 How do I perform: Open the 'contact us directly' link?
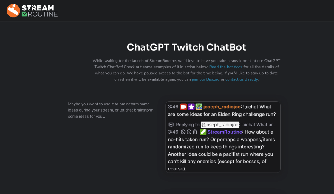tap(242, 79)
